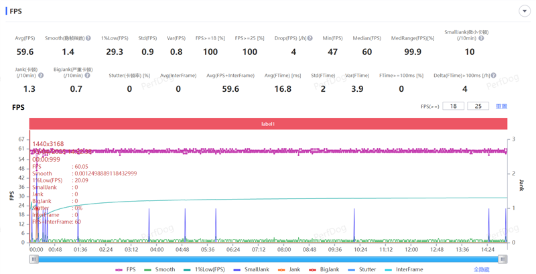Click the BigJank help question icon

tap(88, 76)
